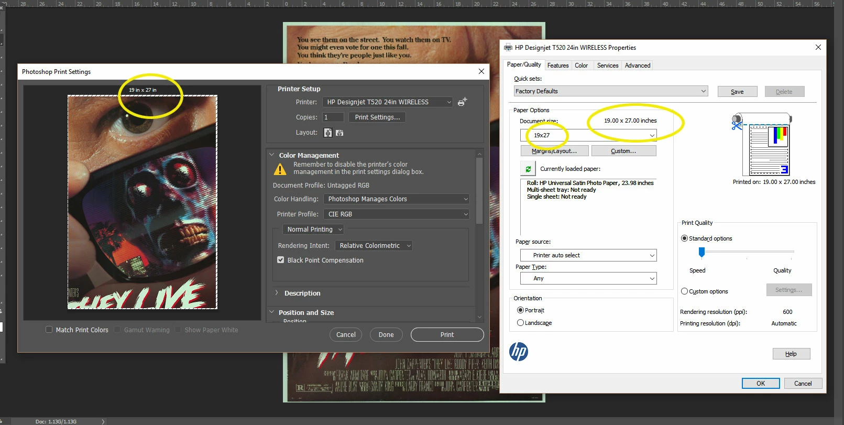Save the quick set
This screenshot has width=844, height=425.
point(737,92)
